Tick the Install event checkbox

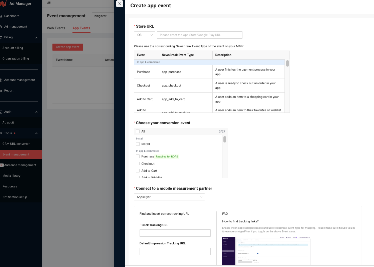(138, 144)
